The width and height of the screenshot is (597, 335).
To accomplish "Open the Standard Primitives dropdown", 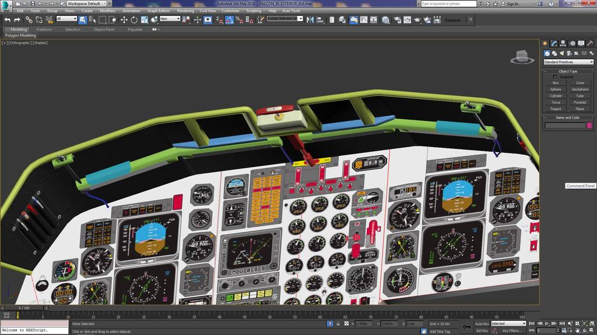I will click(568, 62).
